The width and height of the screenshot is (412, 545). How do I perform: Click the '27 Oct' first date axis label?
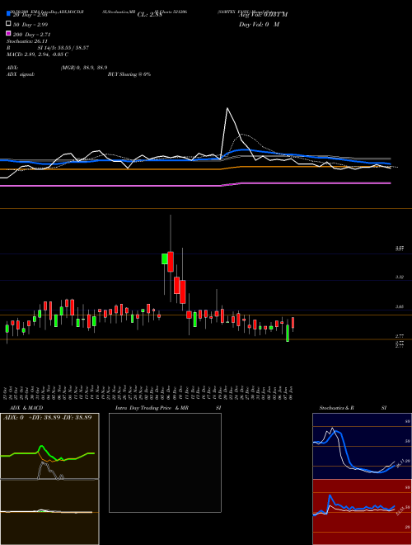click(x=7, y=393)
